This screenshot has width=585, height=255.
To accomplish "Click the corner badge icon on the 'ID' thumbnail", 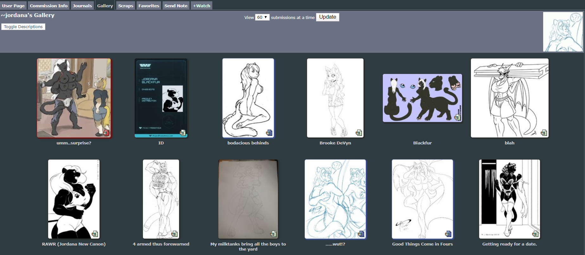I will click(x=183, y=133).
